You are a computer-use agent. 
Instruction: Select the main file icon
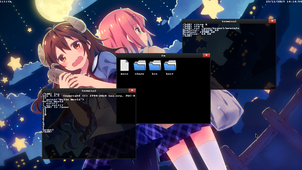pos(124,65)
